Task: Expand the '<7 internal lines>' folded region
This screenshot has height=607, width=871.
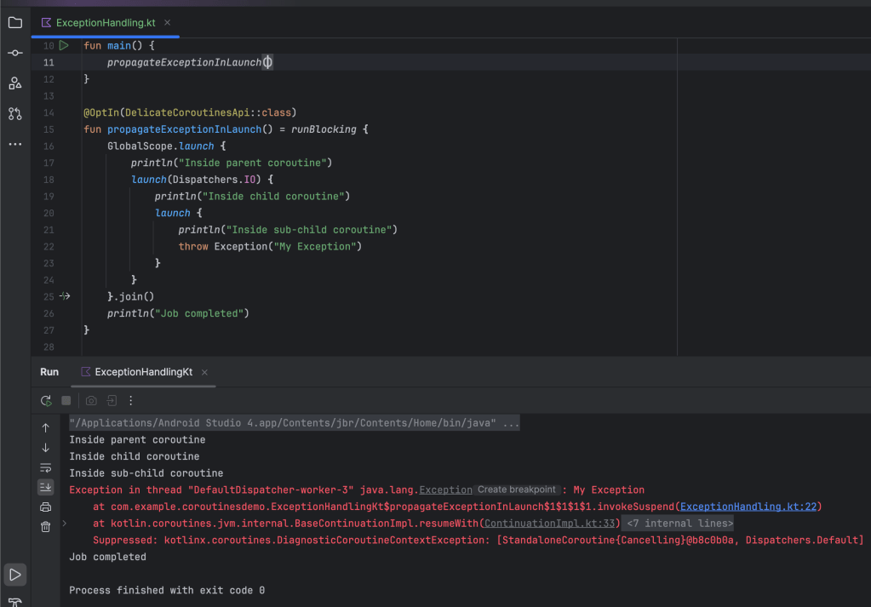Action: (679, 524)
